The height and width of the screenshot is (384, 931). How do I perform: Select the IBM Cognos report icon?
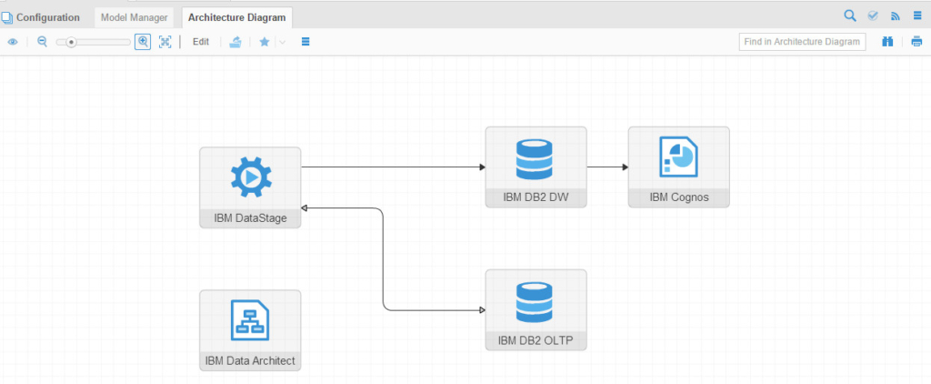[x=678, y=157]
